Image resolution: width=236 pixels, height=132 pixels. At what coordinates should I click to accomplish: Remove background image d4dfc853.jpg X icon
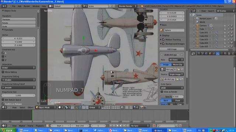point(182,55)
